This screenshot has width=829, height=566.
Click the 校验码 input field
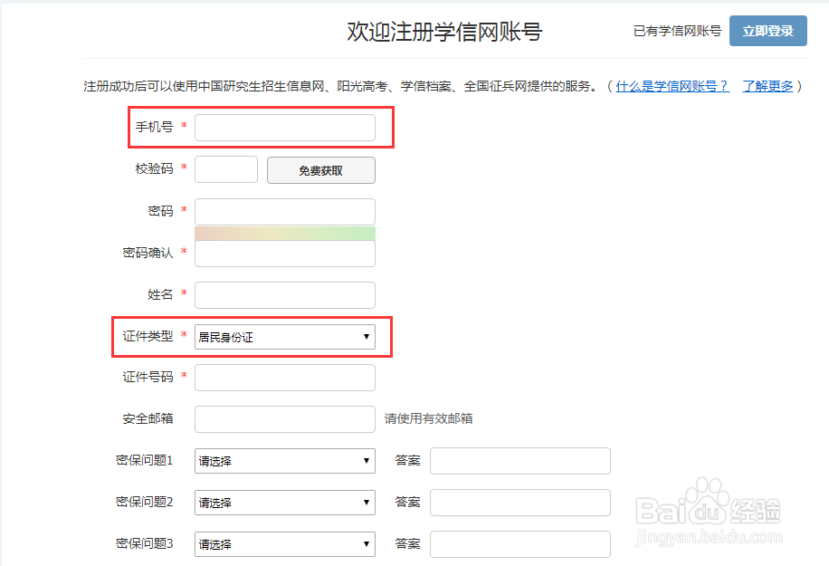pyautogui.click(x=226, y=169)
